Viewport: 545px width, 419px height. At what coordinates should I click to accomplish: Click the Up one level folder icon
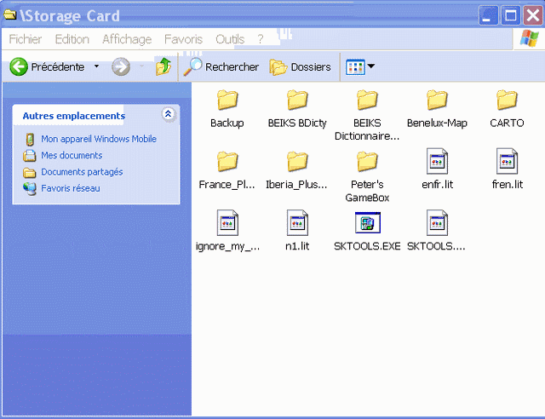[x=163, y=66]
